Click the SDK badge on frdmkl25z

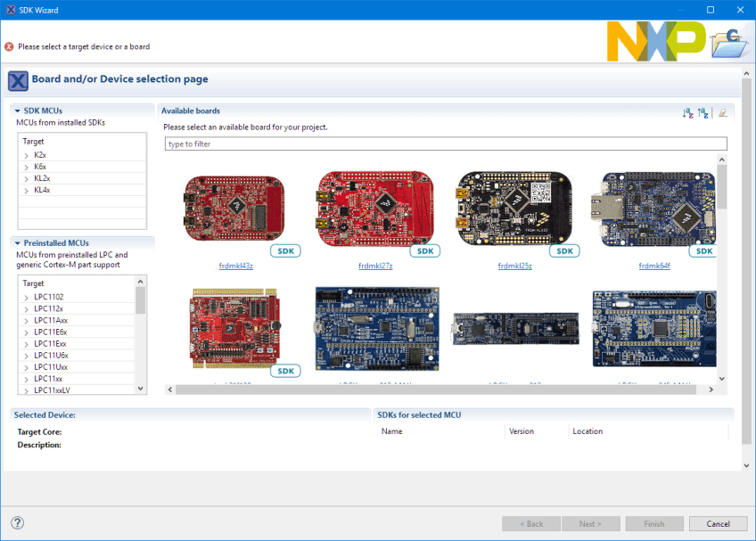pyautogui.click(x=563, y=251)
